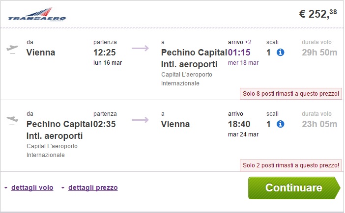
Task: Click the outbound flight airplane icon
Action: (12, 49)
